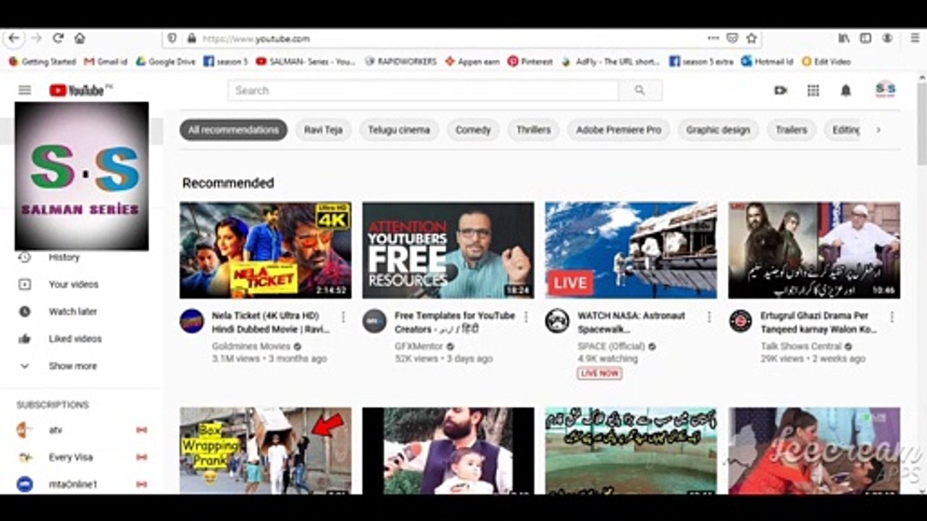Open Pinterest bookmark
The image size is (927, 521).
[530, 62]
